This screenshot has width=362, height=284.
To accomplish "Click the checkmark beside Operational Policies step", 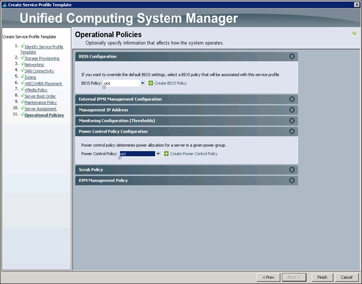I will (22, 114).
